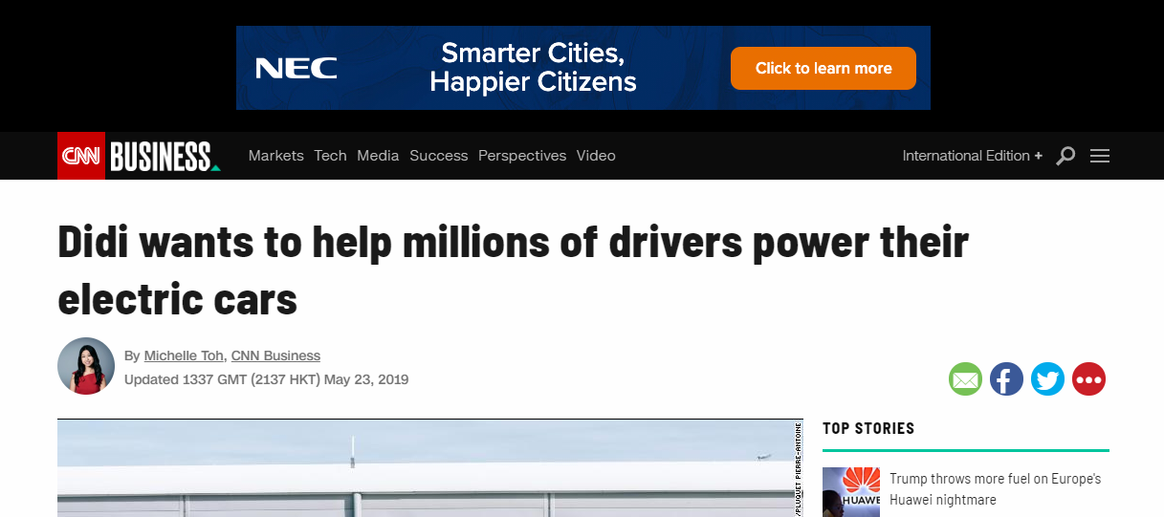Click the 'Updated 1337 GMT' timestamp
1164x517 pixels.
tap(267, 379)
